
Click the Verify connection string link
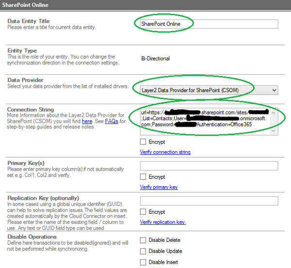click(x=165, y=152)
